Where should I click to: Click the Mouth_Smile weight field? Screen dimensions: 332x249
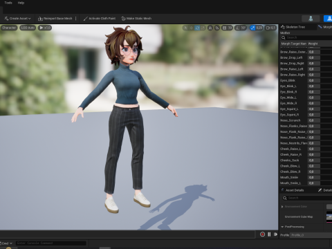pos(313,178)
